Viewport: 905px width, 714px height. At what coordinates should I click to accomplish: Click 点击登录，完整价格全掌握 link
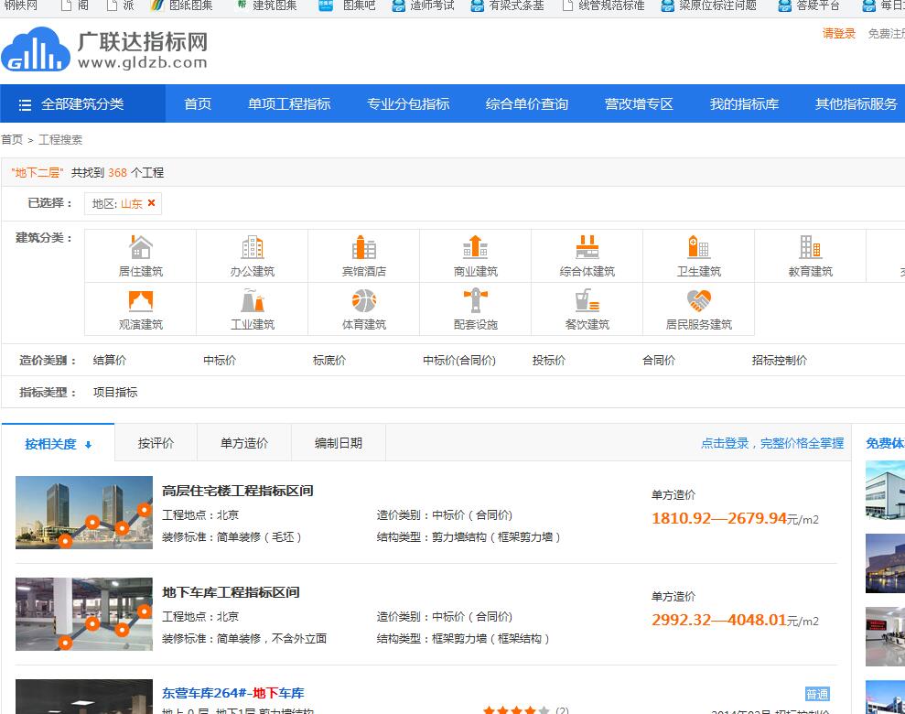[x=772, y=443]
